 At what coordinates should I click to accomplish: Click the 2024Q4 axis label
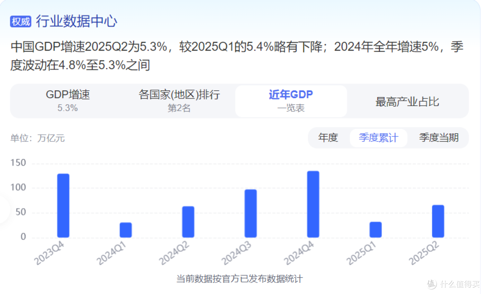pos(299,253)
